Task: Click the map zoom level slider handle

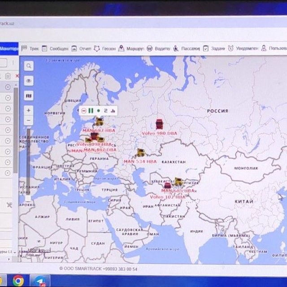Action: pyautogui.click(x=28, y=198)
